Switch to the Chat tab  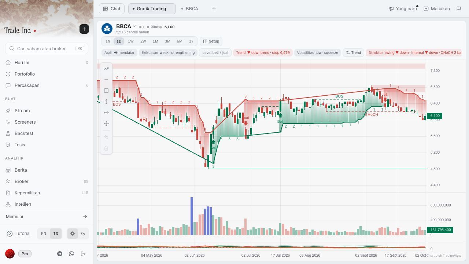click(x=112, y=9)
